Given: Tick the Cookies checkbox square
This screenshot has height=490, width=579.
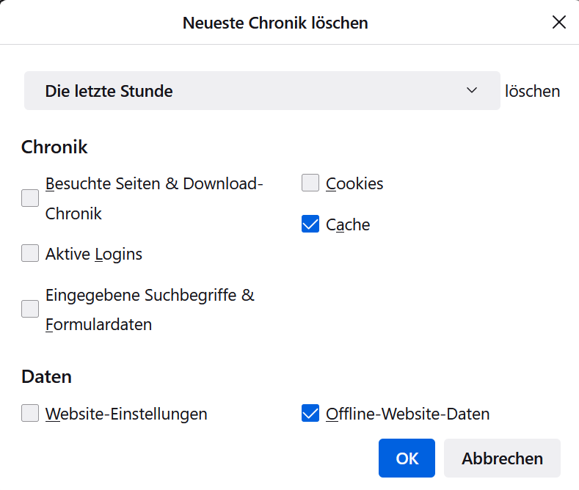Looking at the screenshot, I should point(310,183).
